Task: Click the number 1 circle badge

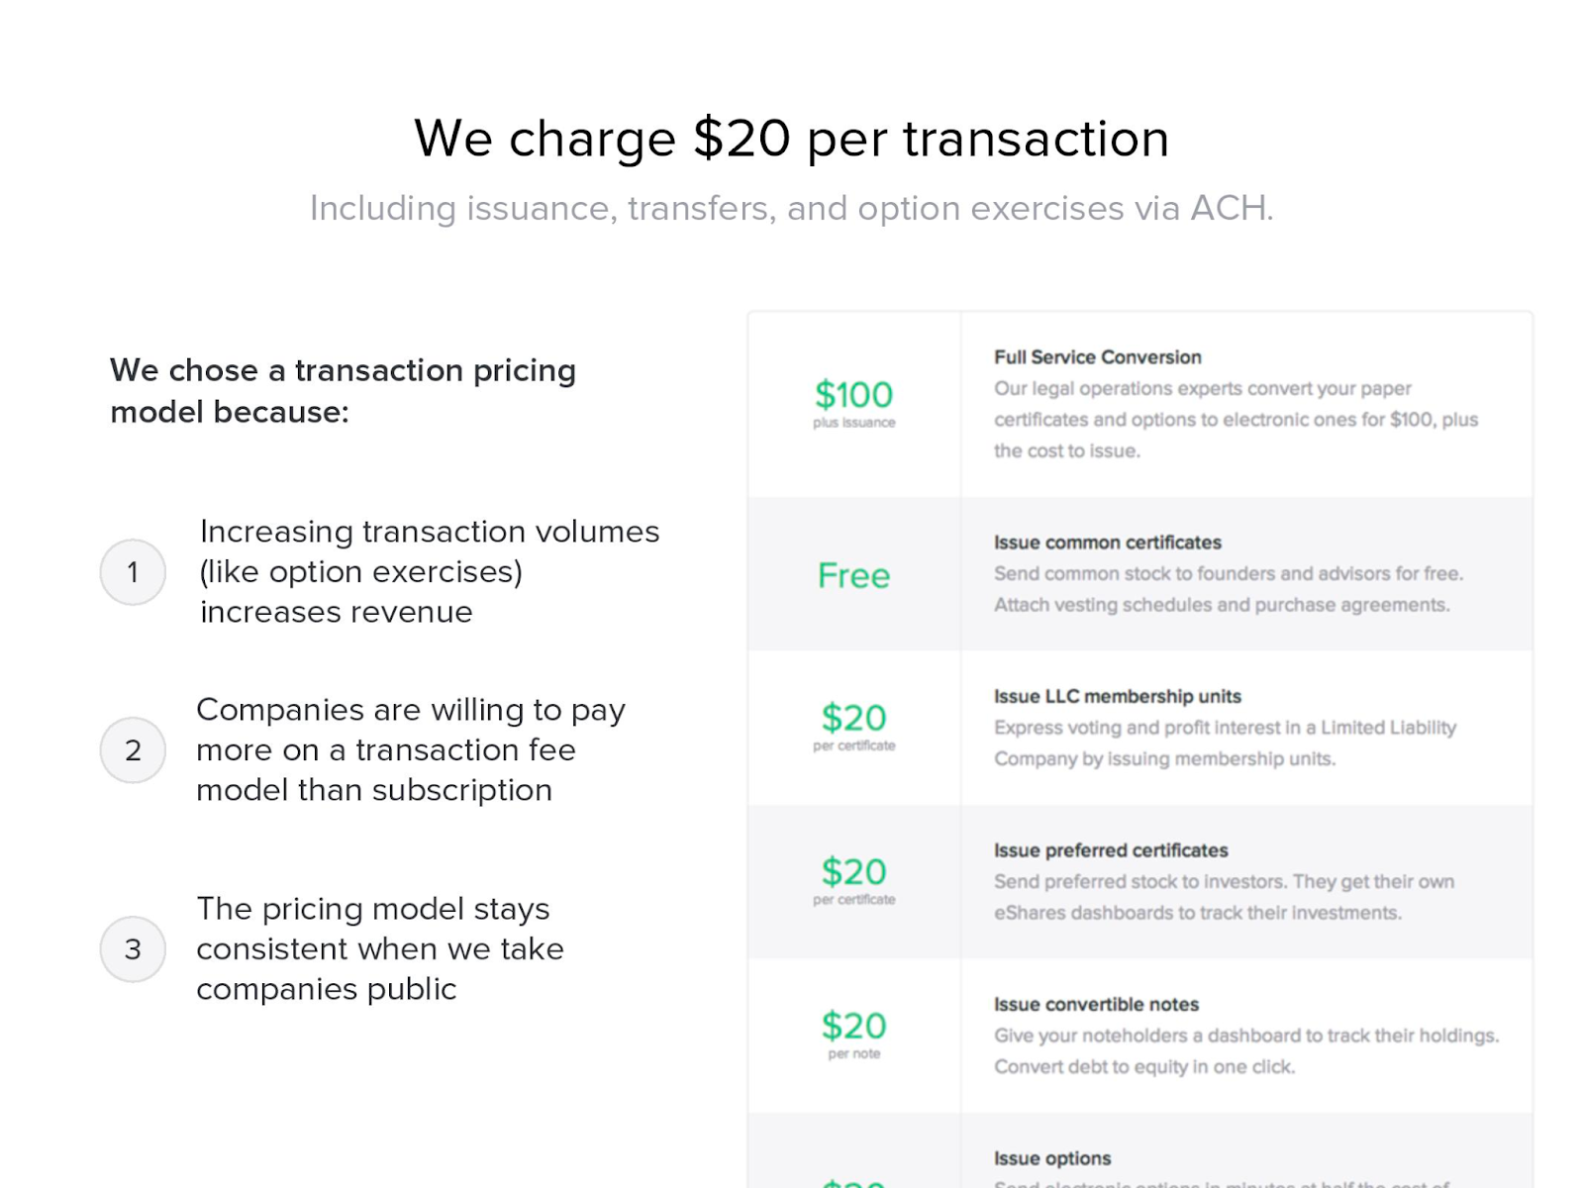Action: pos(133,572)
